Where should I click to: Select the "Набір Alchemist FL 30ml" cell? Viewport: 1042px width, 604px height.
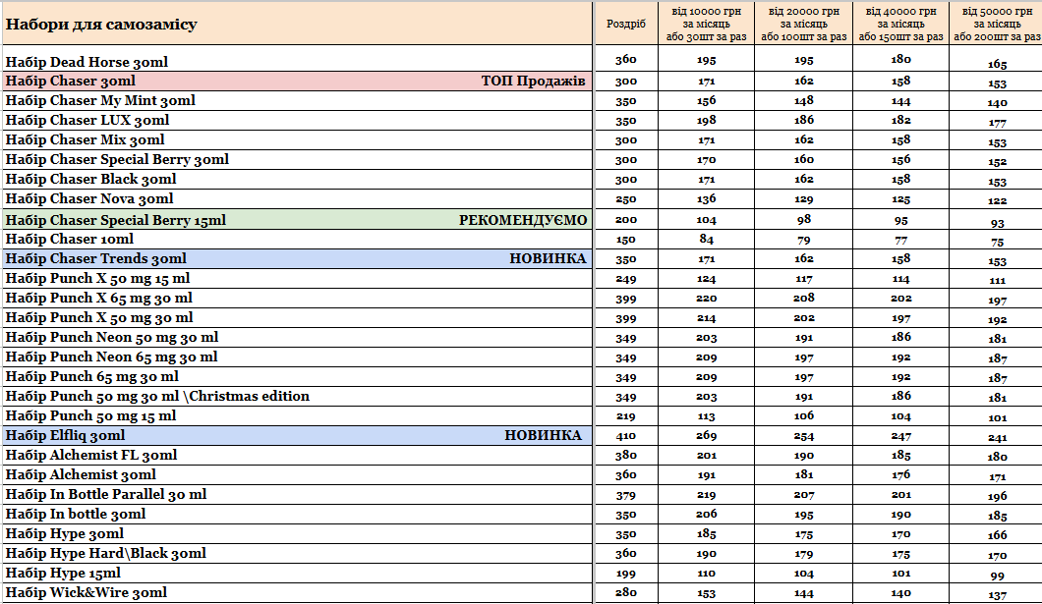[91, 456]
